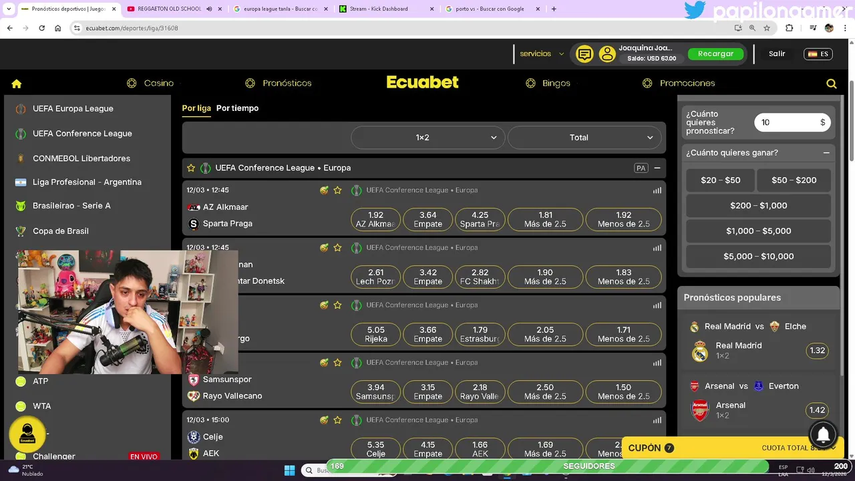Screen dimensions: 855x481
Task: Click the stake amount input field
Action: coord(792,122)
